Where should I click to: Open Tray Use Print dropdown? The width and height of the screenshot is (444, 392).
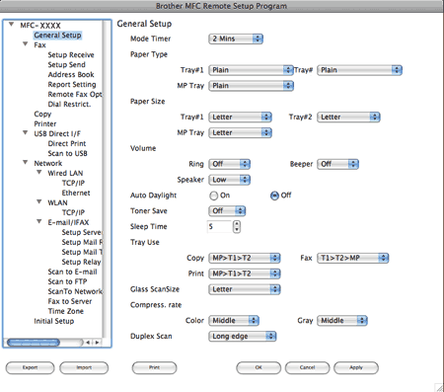tap(245, 274)
